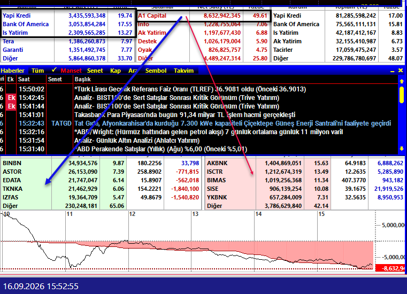Select Destek in sellers list

(148, 41)
